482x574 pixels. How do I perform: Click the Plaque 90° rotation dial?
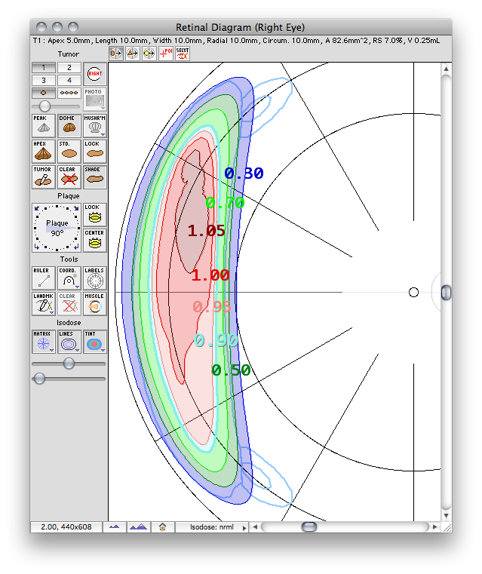[57, 227]
